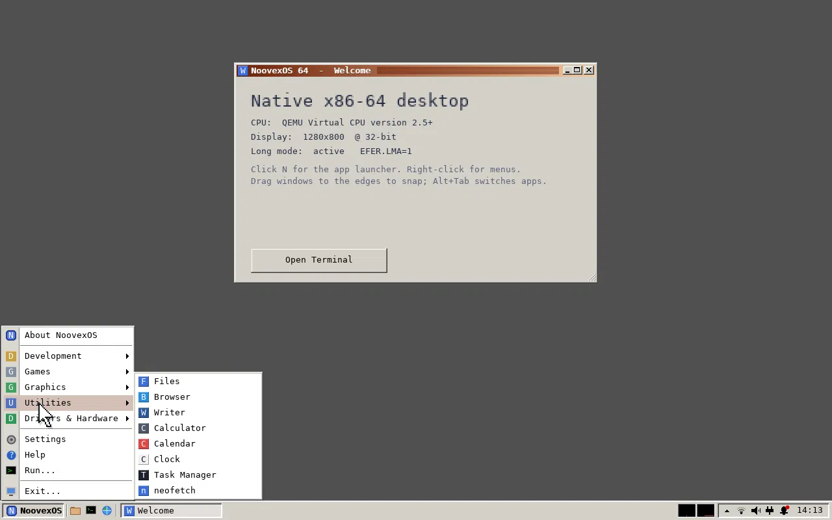832x520 pixels.
Task: Open Settings from the launcher menu
Action: [x=68, y=439]
